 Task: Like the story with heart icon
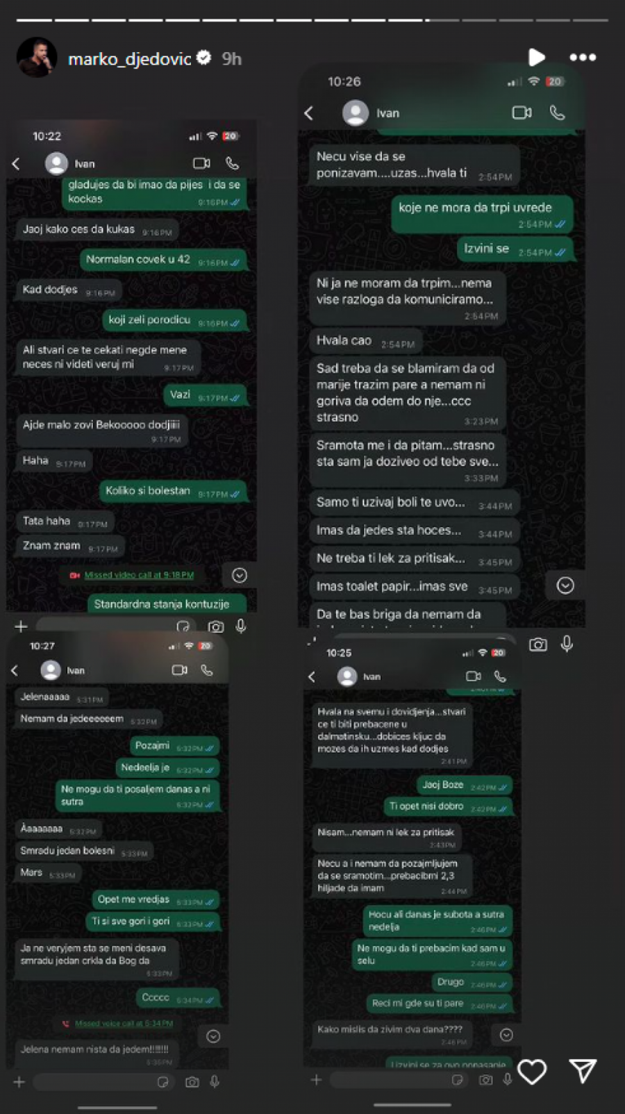[533, 1072]
